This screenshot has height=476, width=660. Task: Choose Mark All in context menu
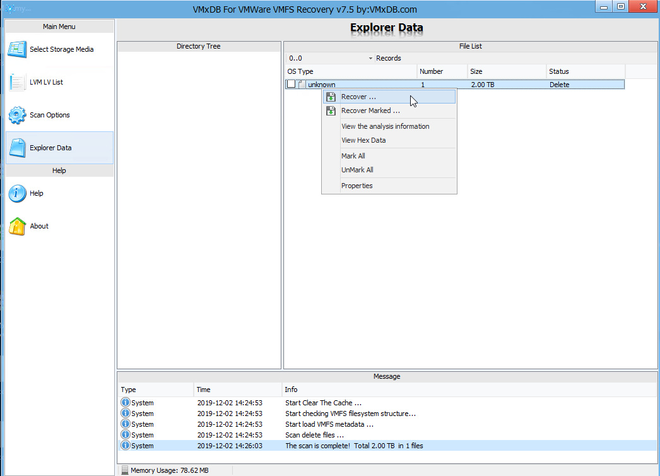(x=389, y=156)
